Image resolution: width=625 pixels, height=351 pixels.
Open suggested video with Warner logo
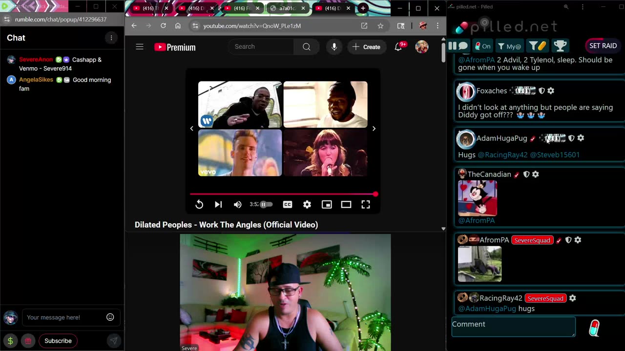point(240,104)
